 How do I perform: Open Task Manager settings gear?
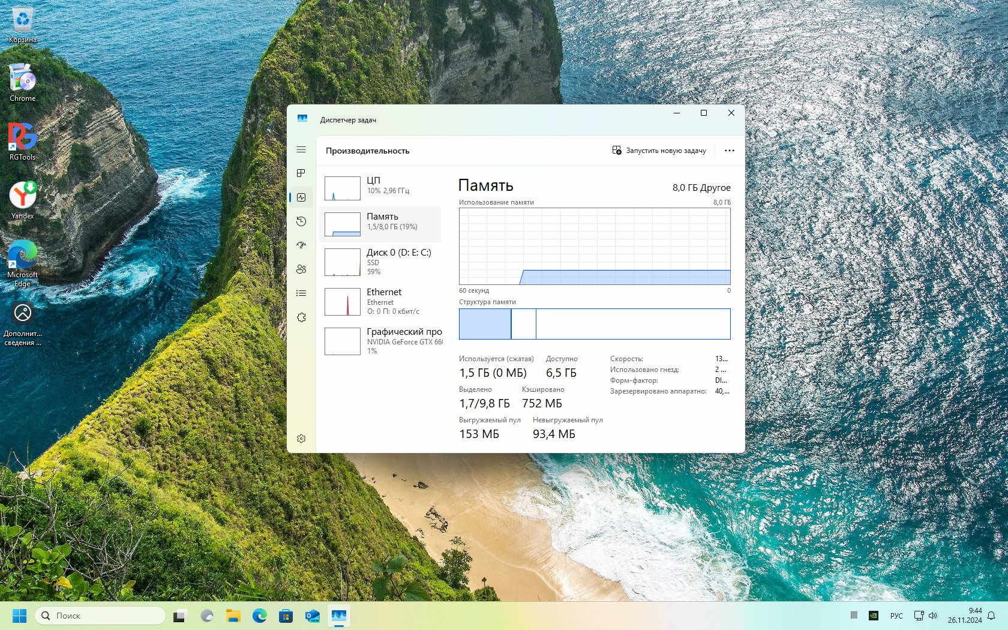301,439
